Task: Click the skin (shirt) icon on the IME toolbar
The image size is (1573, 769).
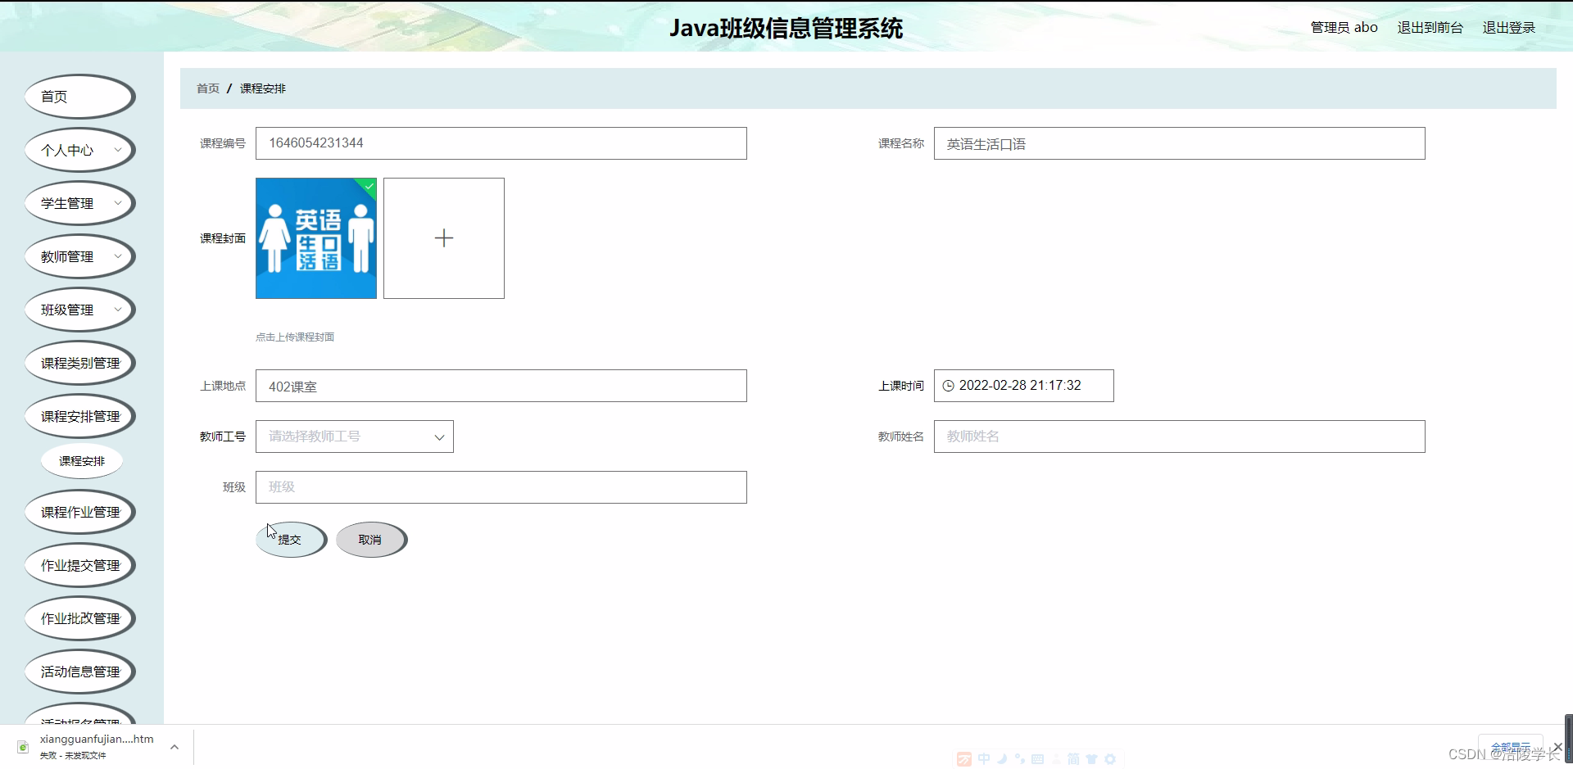Action: pyautogui.click(x=1092, y=759)
